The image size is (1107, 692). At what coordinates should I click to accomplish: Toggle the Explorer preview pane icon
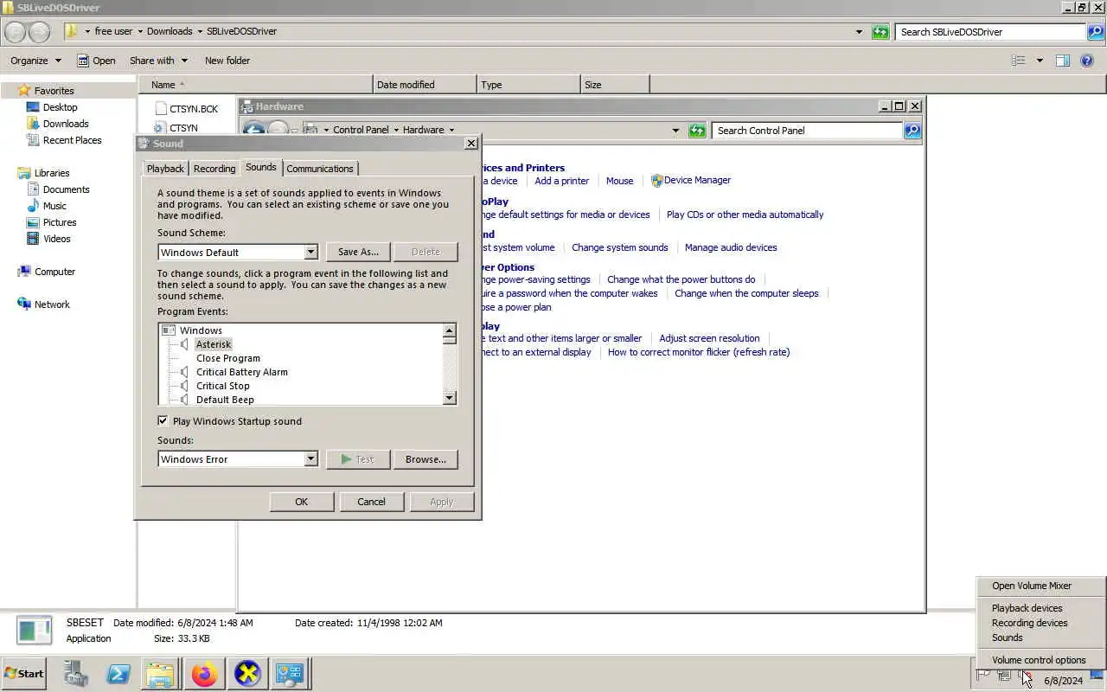1063,61
